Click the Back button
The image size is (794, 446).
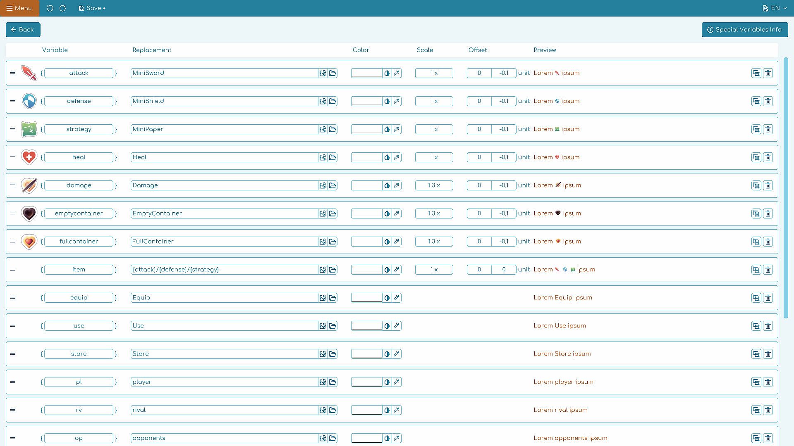pos(23,30)
